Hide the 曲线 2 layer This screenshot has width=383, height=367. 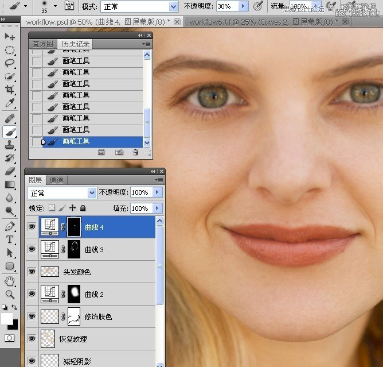(32, 294)
